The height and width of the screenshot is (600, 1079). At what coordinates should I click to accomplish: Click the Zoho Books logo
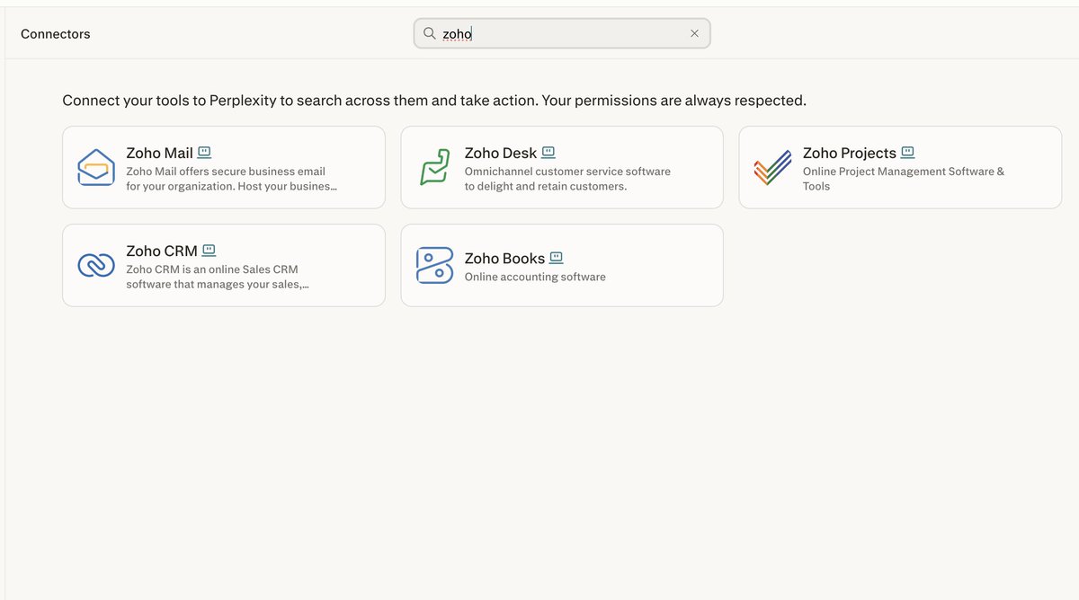[x=434, y=265]
